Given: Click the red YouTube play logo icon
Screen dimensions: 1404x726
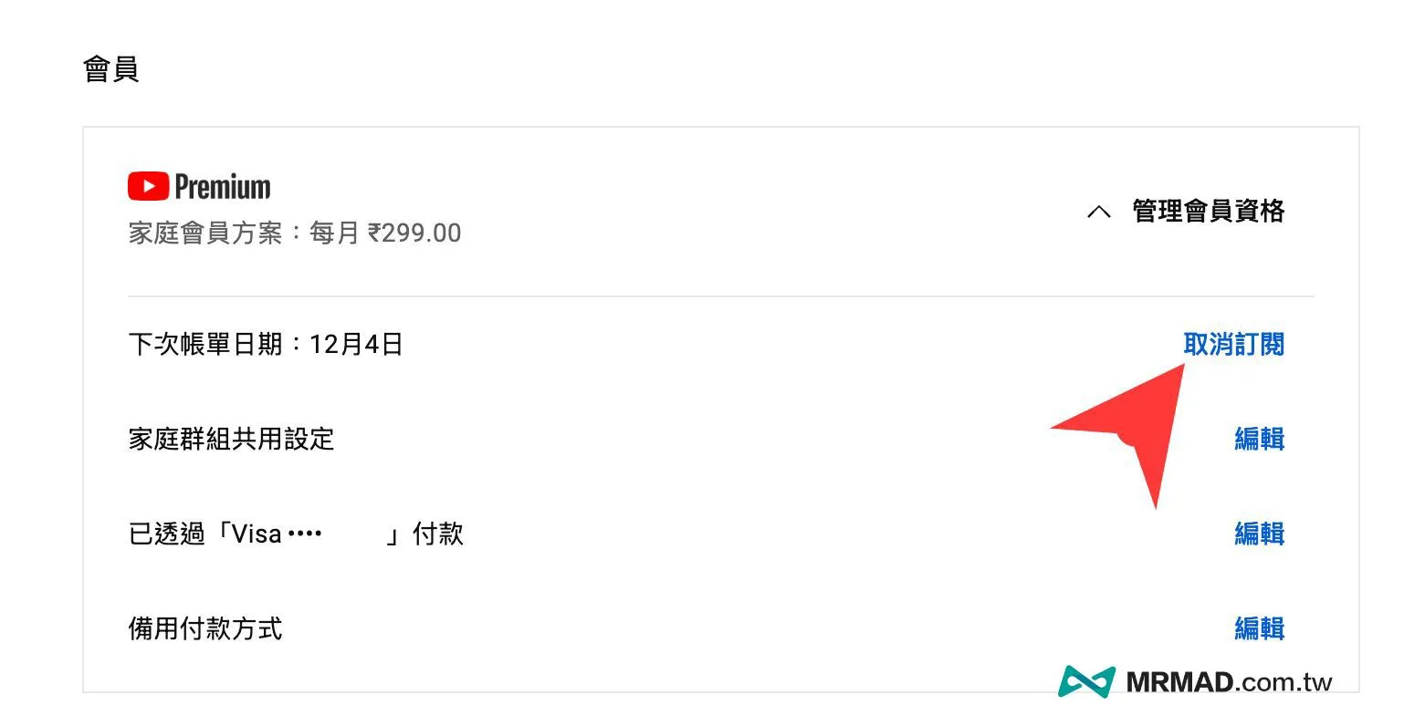Looking at the screenshot, I should [148, 186].
